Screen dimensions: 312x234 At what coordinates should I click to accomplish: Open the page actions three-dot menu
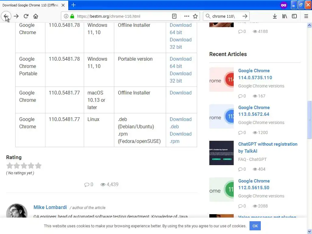pos(186,16)
